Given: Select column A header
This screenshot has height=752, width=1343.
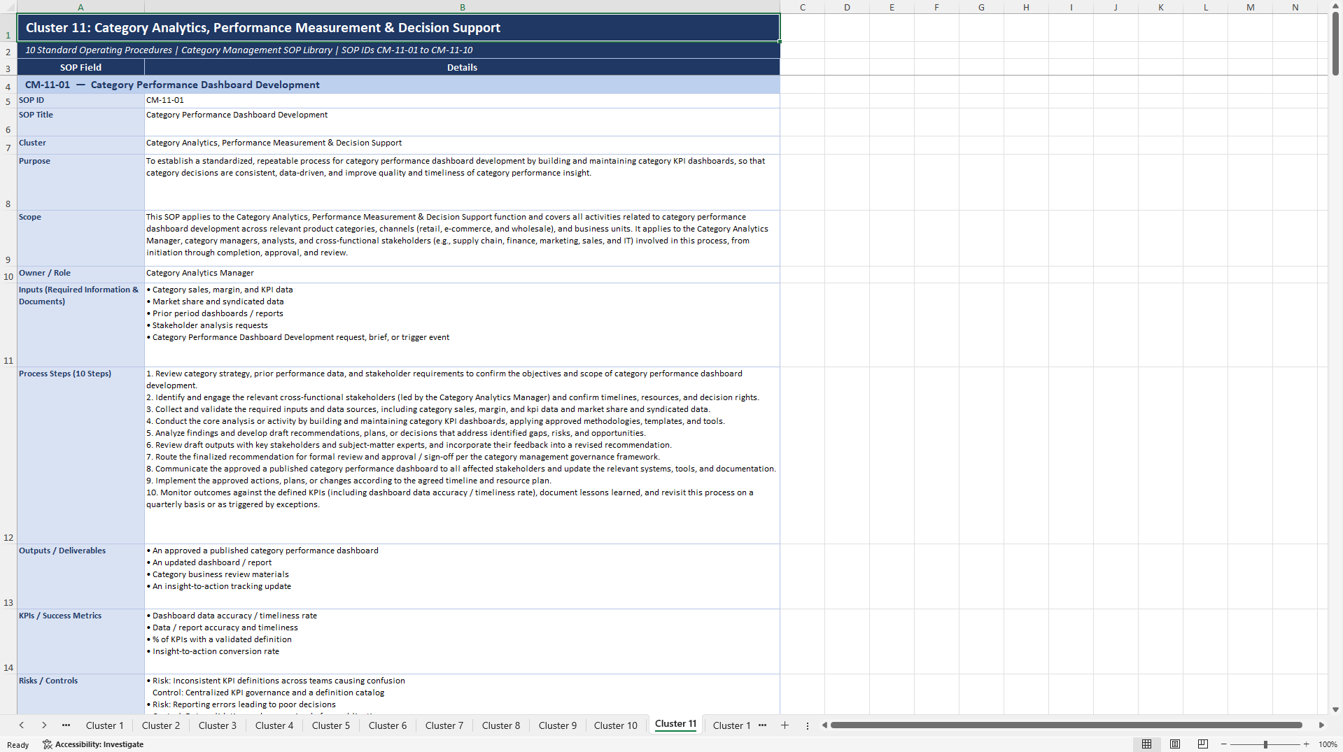Looking at the screenshot, I should 80,7.
